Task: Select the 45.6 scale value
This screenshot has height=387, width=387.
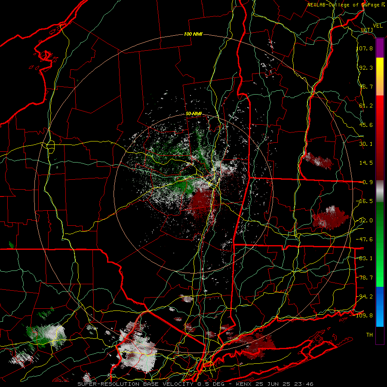Action: coord(366,125)
